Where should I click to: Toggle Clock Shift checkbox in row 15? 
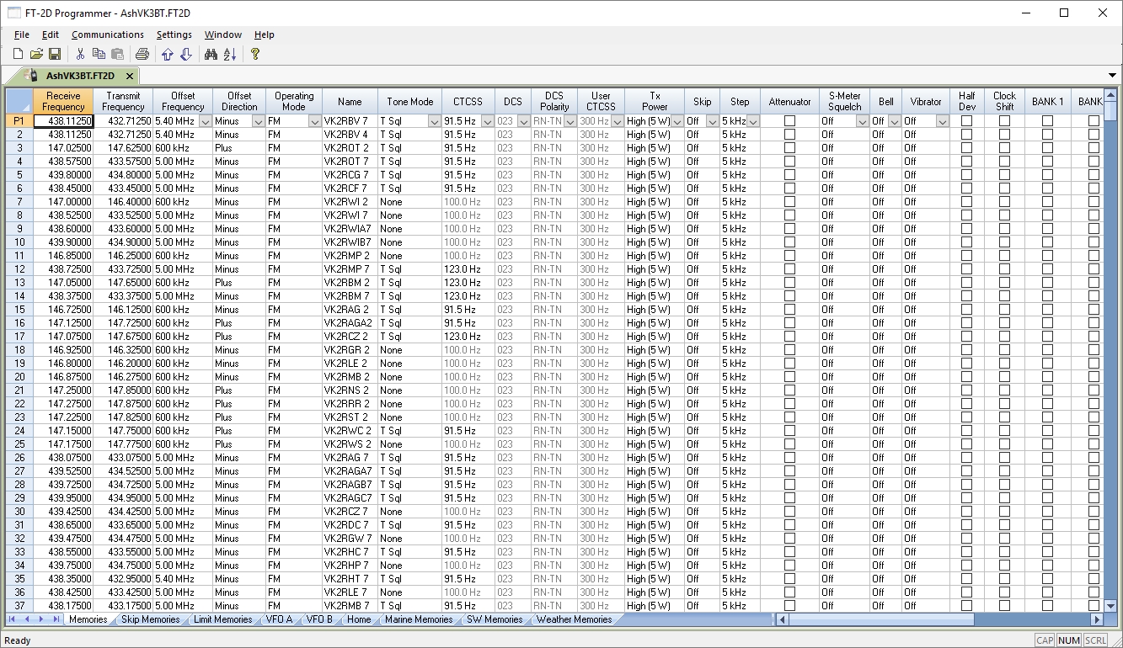[x=1004, y=310]
